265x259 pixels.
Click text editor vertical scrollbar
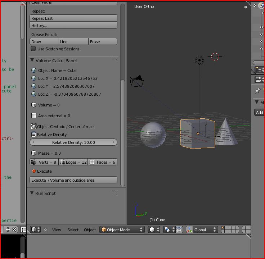click(x=22, y=22)
